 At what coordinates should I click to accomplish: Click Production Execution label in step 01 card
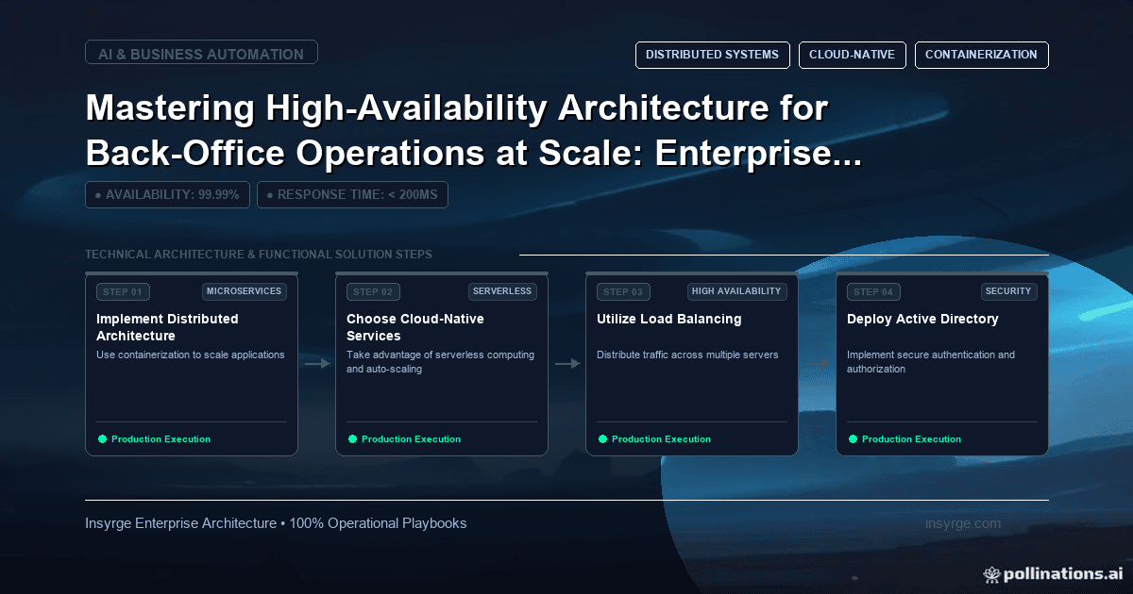pos(161,439)
